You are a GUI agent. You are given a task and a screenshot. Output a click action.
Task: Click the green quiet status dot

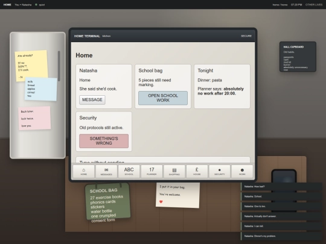coord(36,5)
